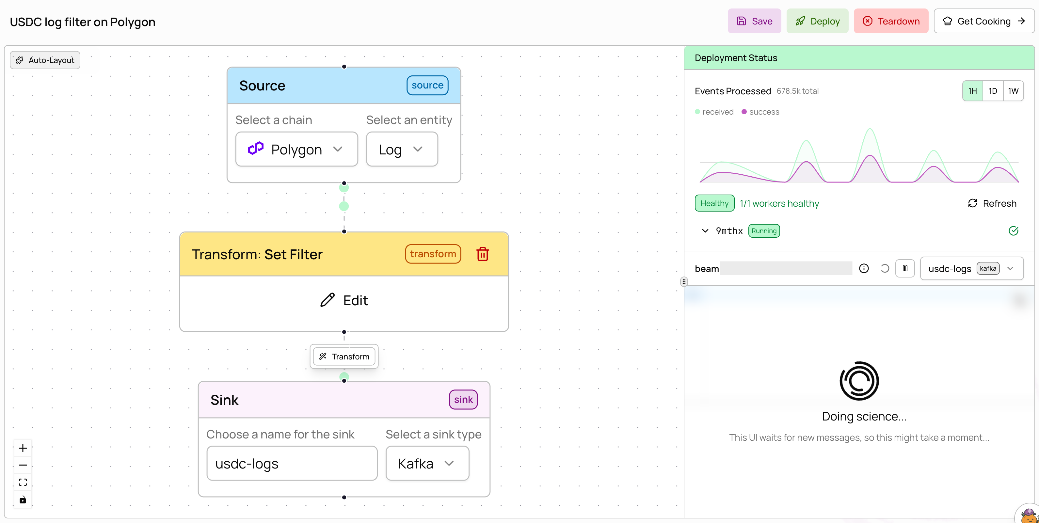Zoom in on the pipeline canvas
This screenshot has width=1039, height=523.
tap(23, 448)
